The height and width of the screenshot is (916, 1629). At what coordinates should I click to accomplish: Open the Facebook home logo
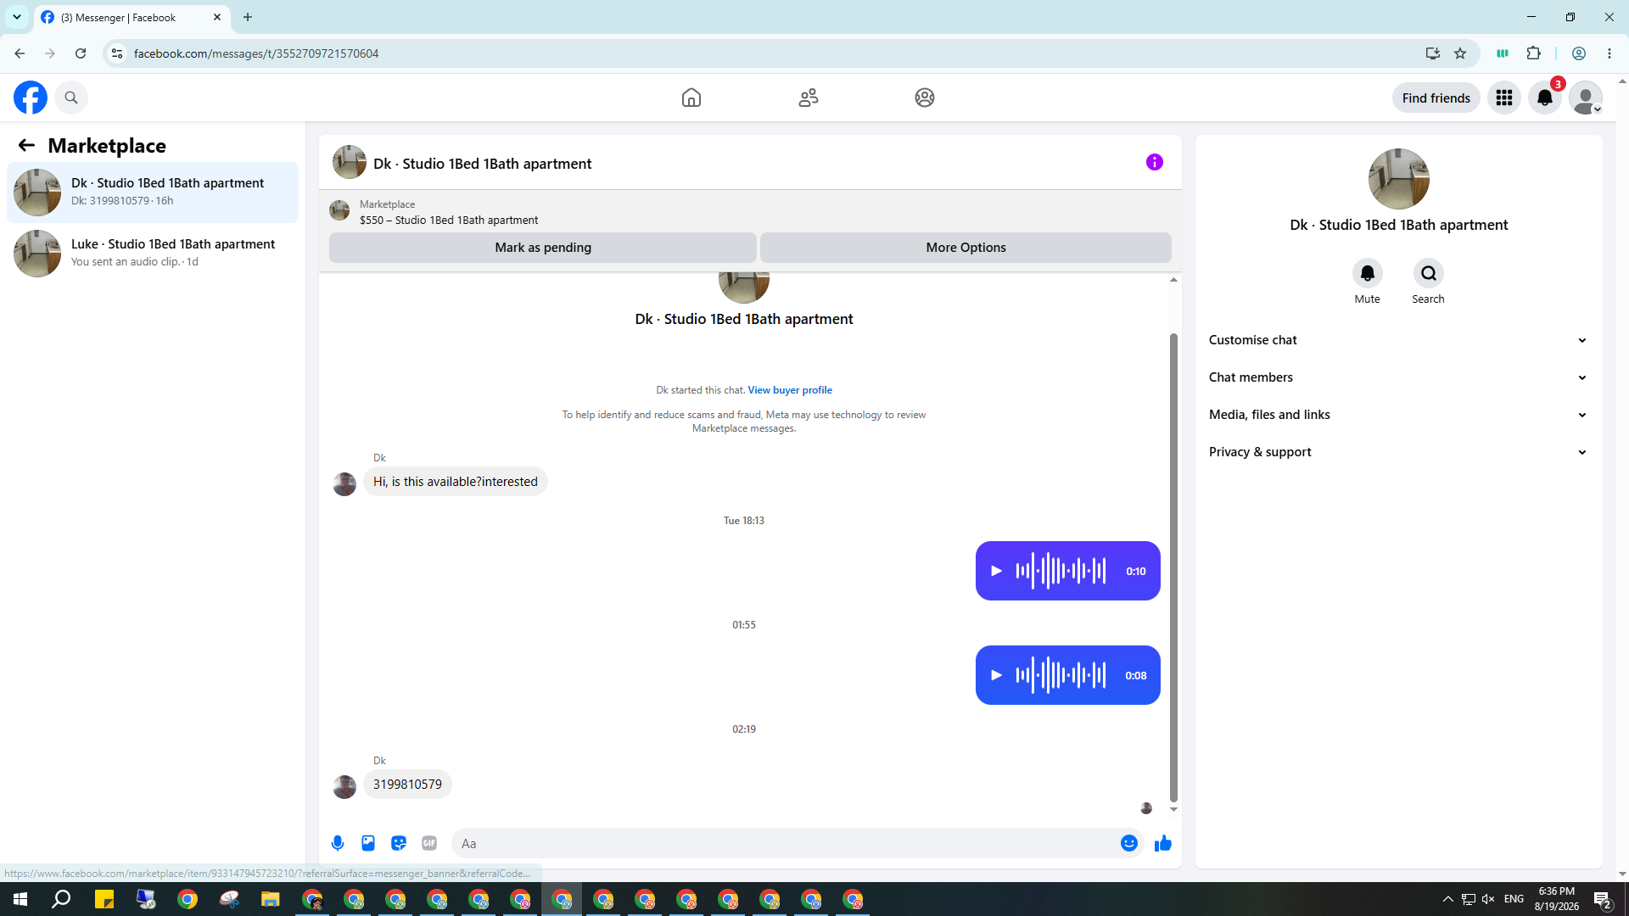pyautogui.click(x=31, y=98)
